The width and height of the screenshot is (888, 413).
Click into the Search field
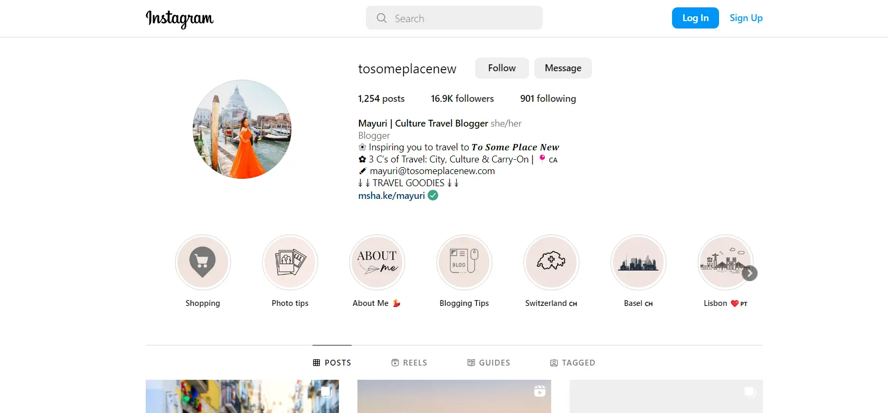(x=454, y=18)
